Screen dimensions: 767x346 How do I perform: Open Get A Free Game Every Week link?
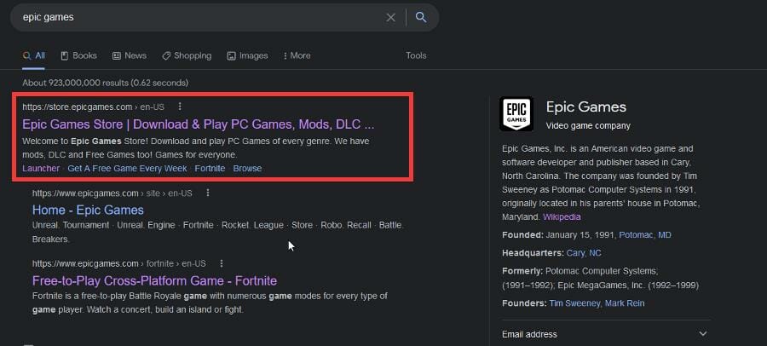tap(127, 169)
